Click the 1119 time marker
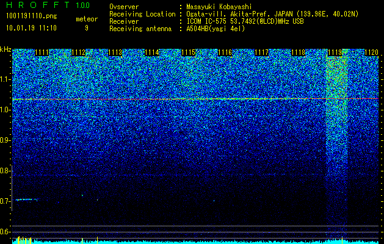Viewport: 384px width, 244px height. coord(335,52)
